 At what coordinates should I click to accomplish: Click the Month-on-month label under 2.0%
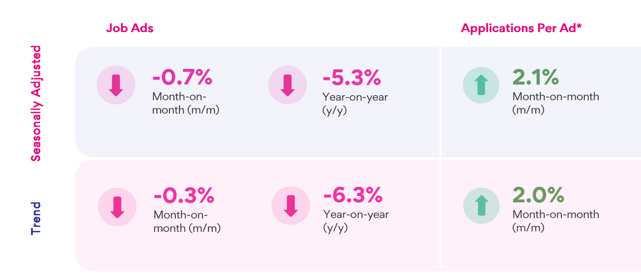(556, 214)
